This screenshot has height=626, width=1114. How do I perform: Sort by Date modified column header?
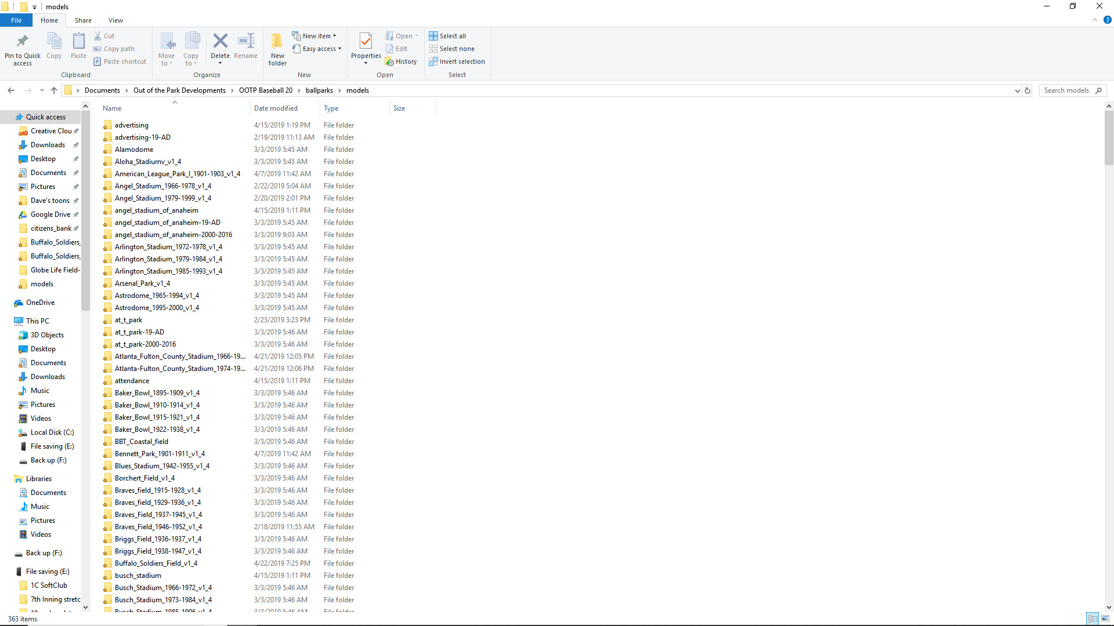click(x=276, y=108)
